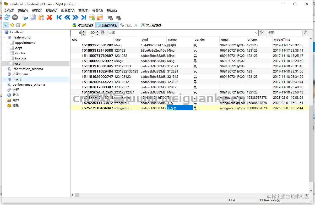Click the Copy documents icon
Screen dimensions: 315x205
[x=33, y=18]
